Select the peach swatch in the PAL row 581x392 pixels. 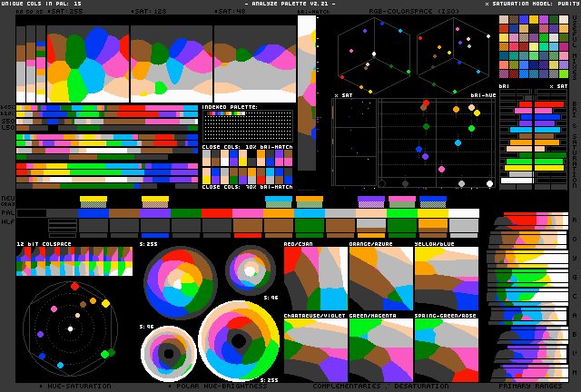pyautogui.click(x=371, y=213)
